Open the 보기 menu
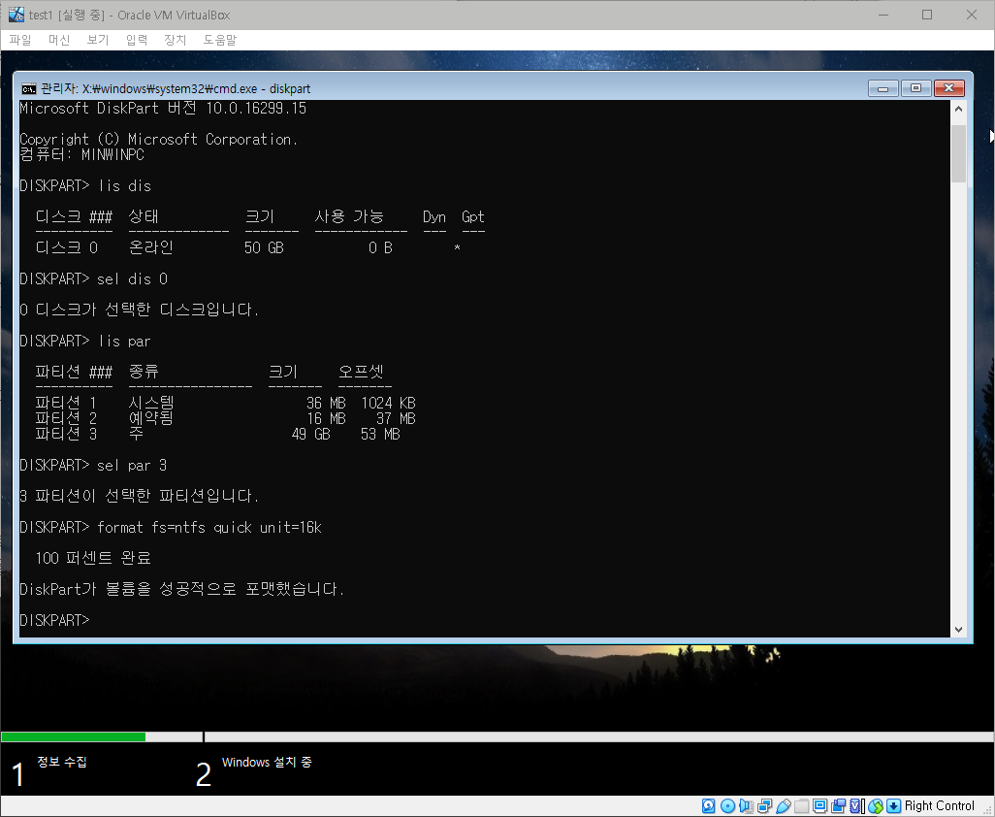The height and width of the screenshot is (817, 995). pyautogui.click(x=98, y=40)
